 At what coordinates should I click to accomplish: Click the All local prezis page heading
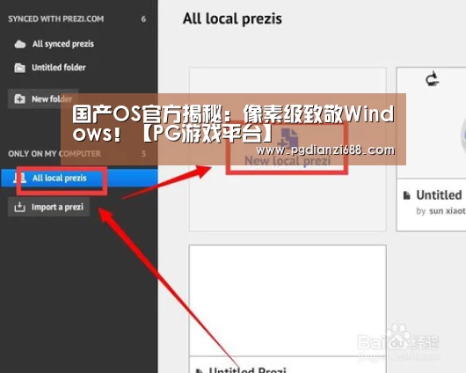(x=232, y=18)
